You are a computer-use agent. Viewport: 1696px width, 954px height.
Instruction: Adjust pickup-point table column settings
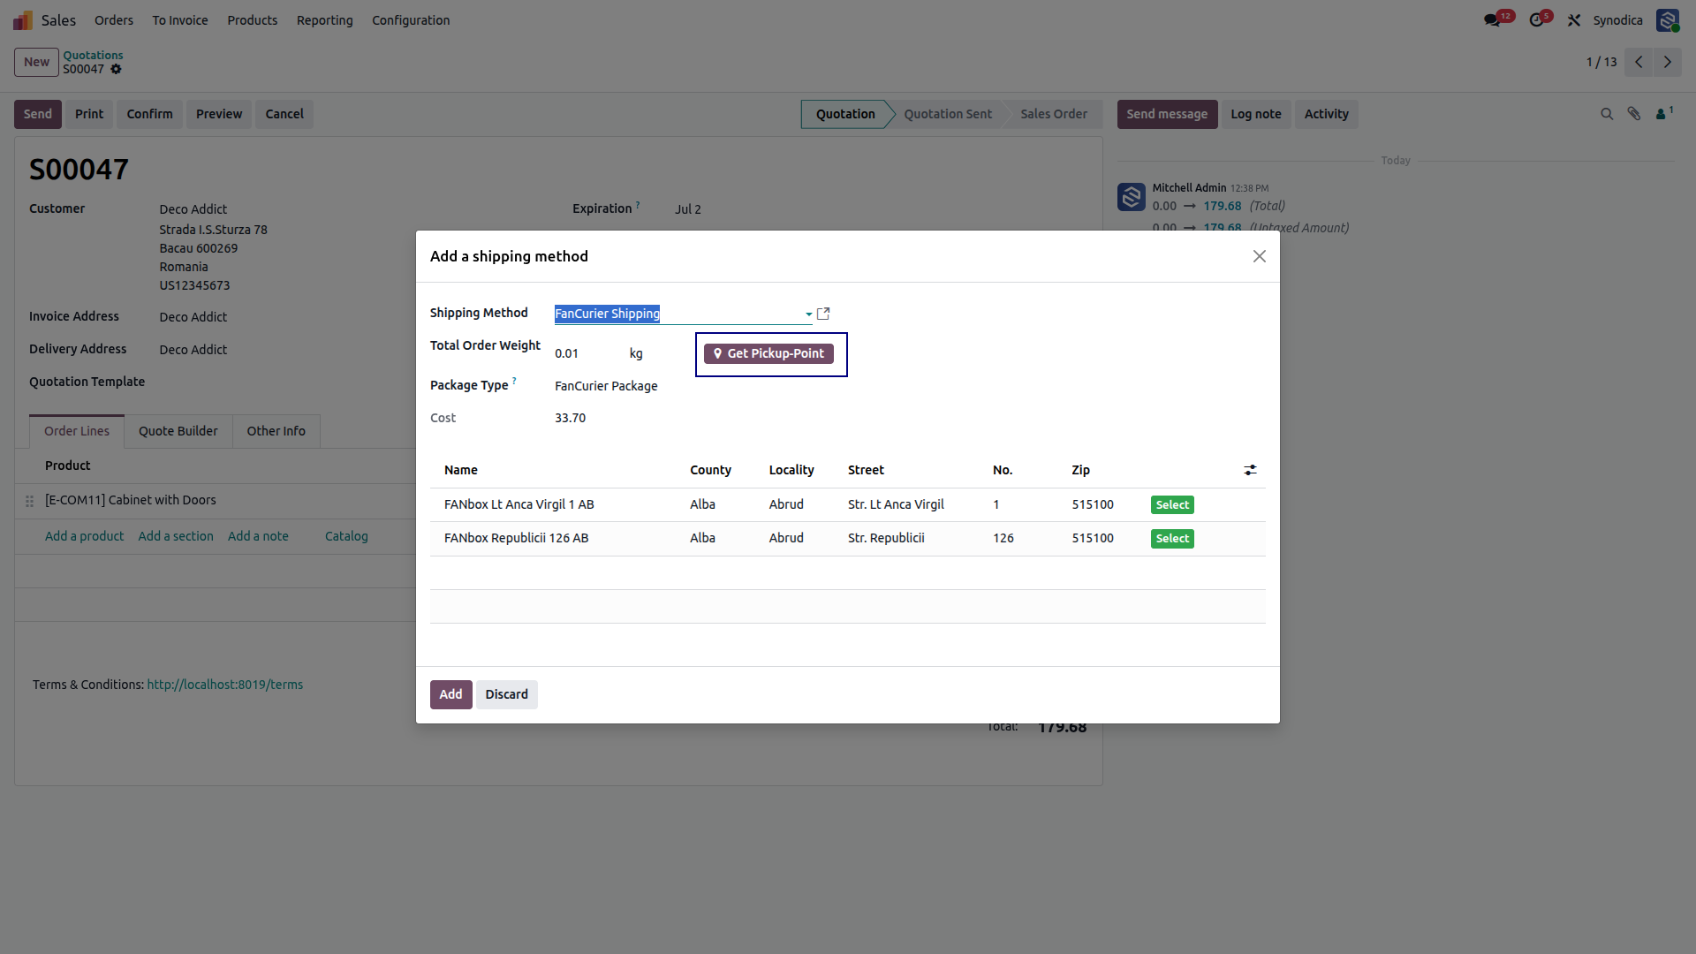point(1250,470)
